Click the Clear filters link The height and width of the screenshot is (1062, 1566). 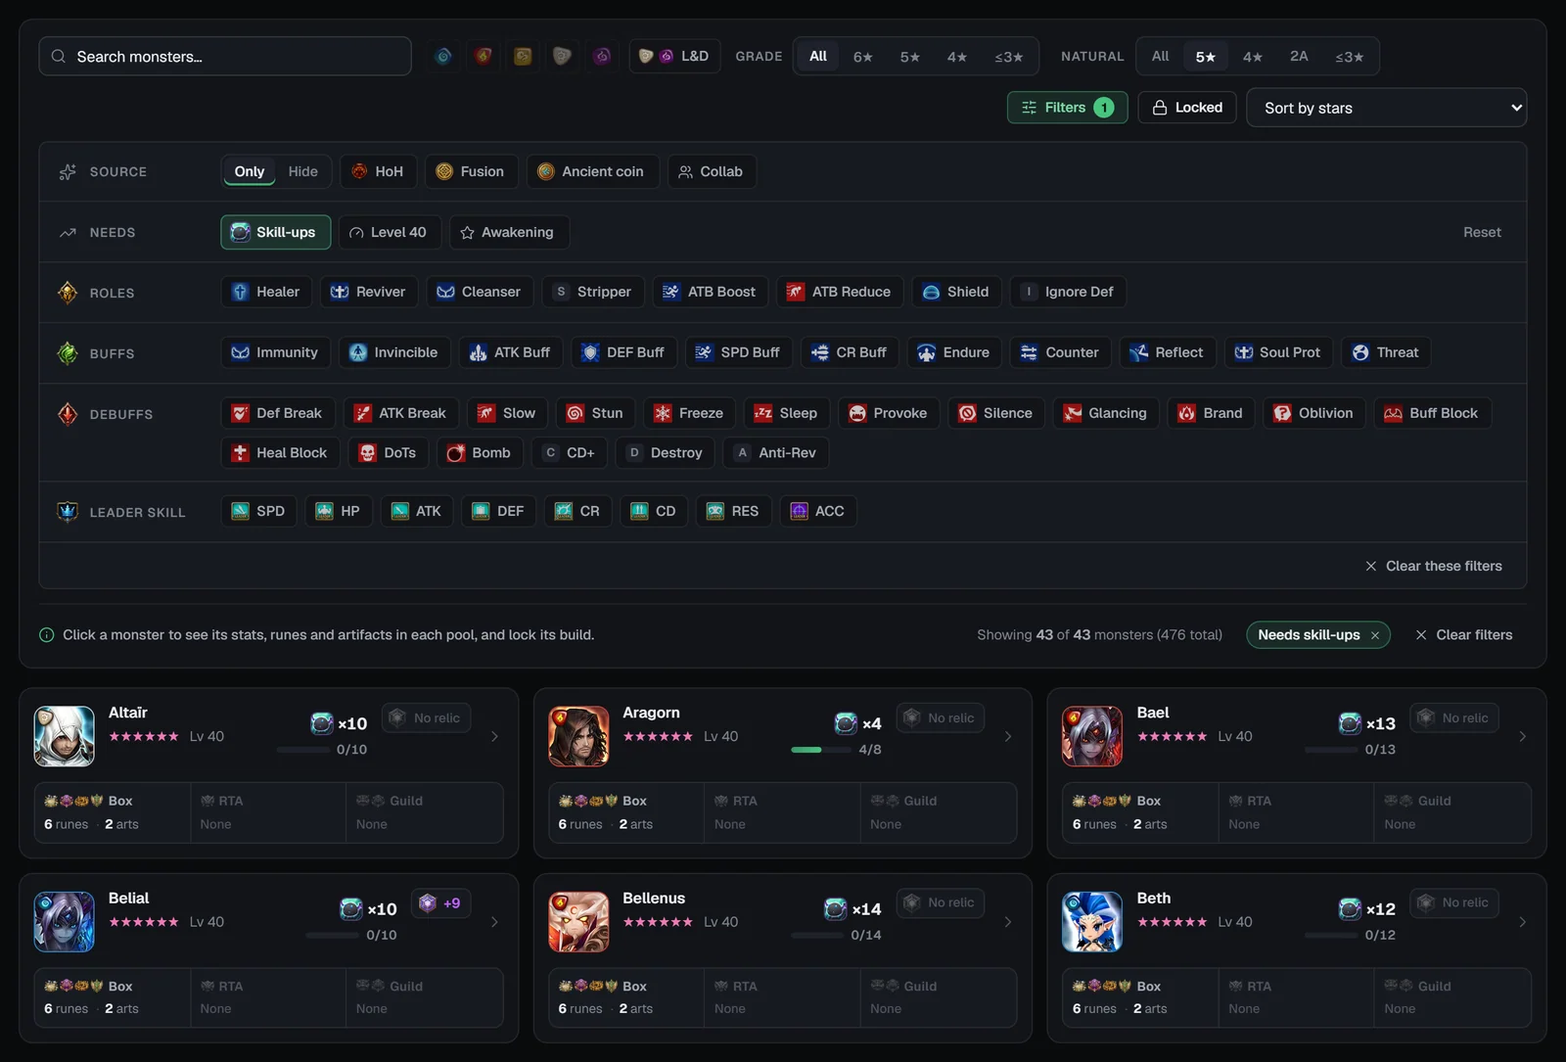coord(1464,635)
